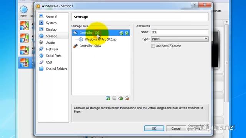The image size is (246, 138).
Task: Click the Network adapter icon in sidebar
Action: [42, 49]
